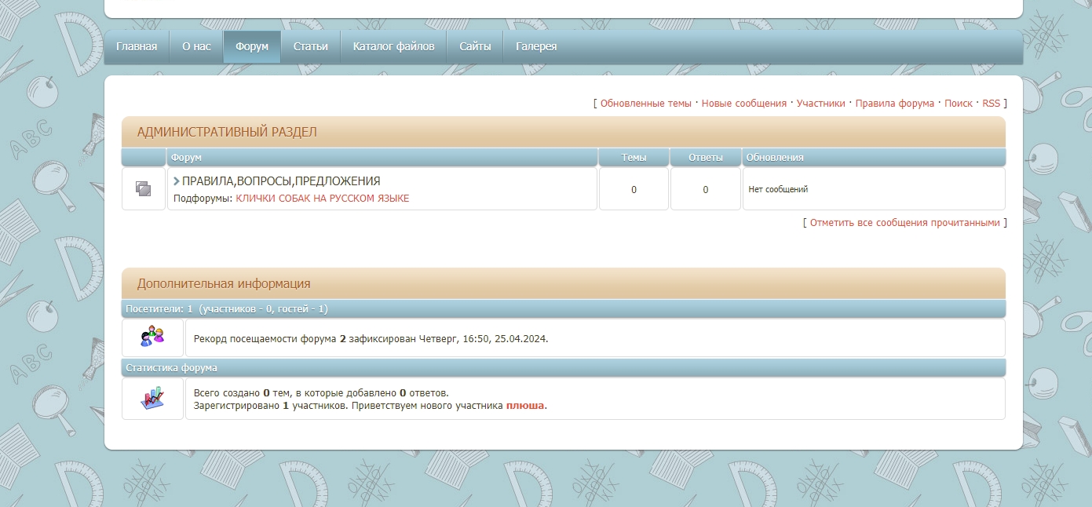The image size is (1092, 507).
Task: Open the Статьи section
Action: [x=311, y=46]
